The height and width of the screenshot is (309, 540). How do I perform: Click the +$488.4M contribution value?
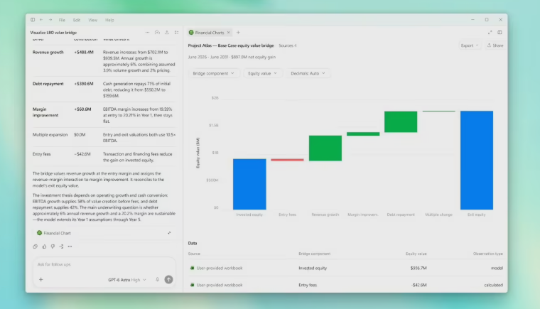pyautogui.click(x=84, y=53)
